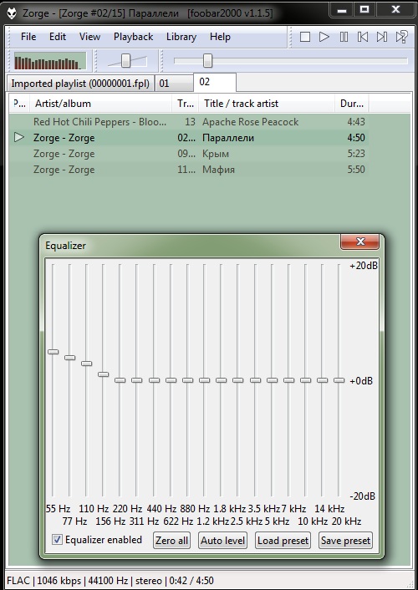Click the Save preset button
418x590 pixels.
(345, 541)
